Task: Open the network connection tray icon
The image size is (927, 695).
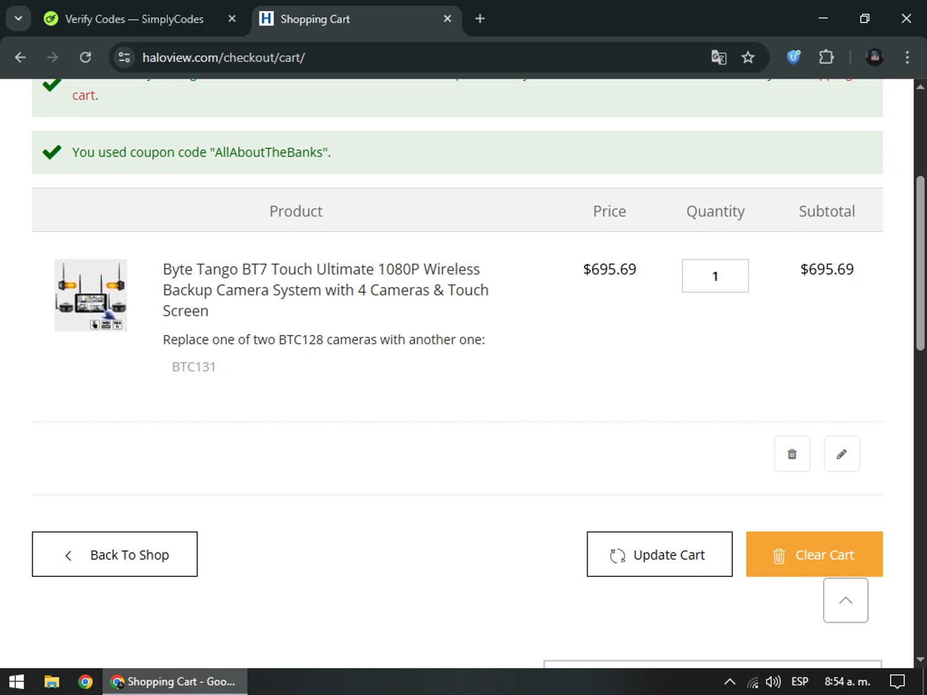Action: (x=753, y=681)
